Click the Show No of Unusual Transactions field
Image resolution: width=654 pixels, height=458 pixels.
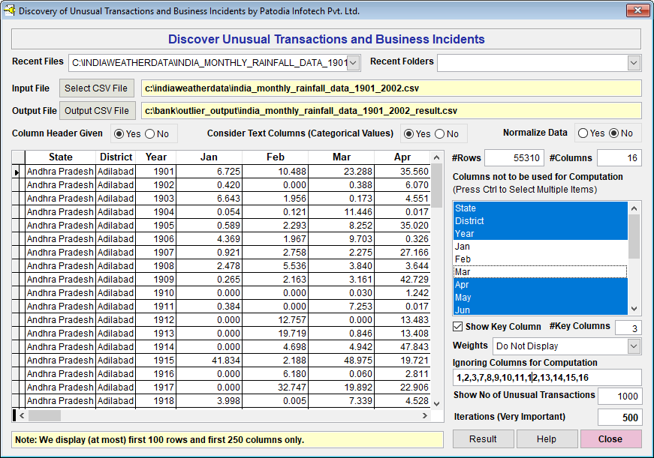(x=619, y=397)
